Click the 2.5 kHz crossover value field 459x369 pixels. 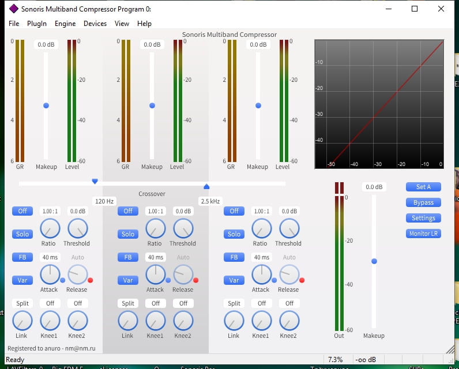coord(210,201)
